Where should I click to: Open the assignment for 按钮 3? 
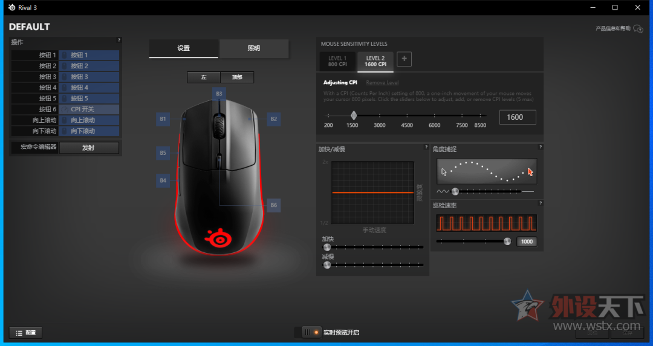[x=89, y=77]
